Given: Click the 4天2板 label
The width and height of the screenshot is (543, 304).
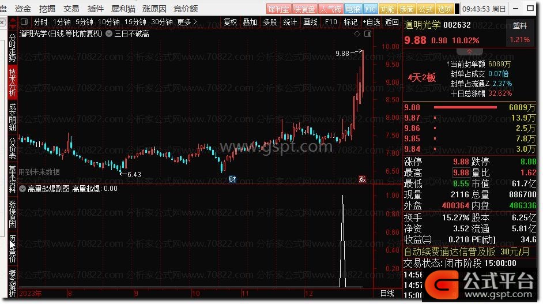Looking at the screenshot, I should [421, 77].
